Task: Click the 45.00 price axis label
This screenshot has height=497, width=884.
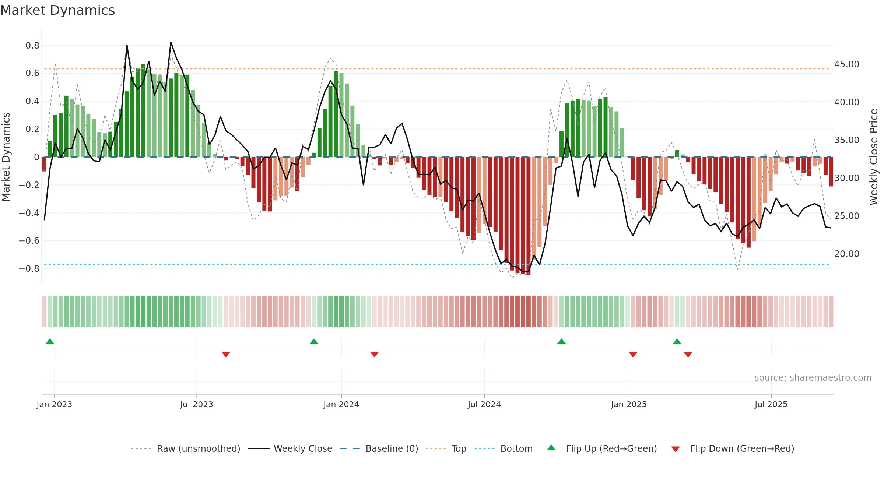Action: [847, 64]
